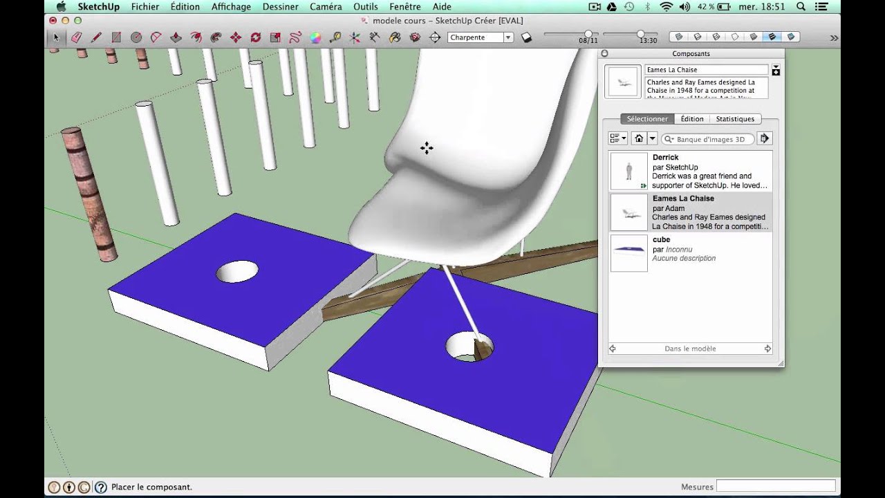Switch to Shaded With Textures style
Viewport: 885px width, 498px height.
(x=772, y=37)
